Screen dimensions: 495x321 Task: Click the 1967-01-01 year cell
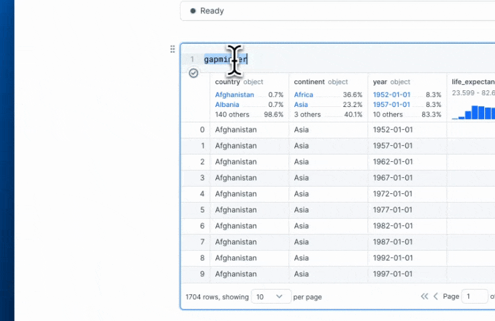coord(393,178)
